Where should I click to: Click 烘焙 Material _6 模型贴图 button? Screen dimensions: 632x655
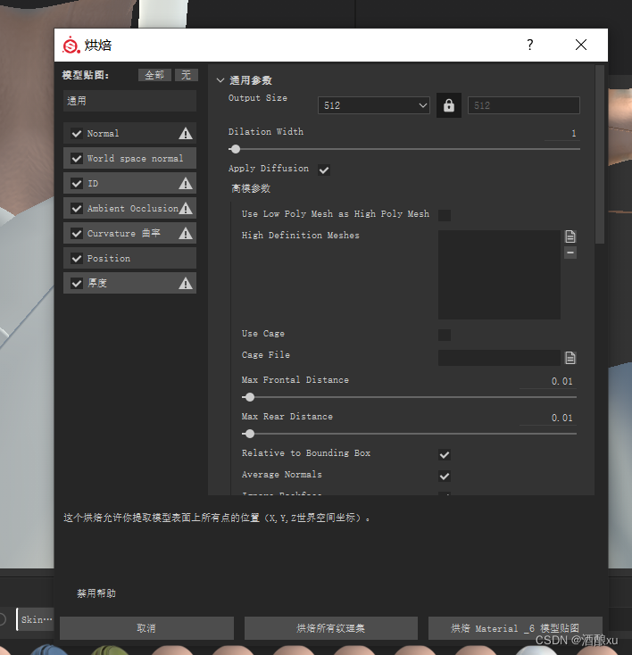[x=515, y=628]
